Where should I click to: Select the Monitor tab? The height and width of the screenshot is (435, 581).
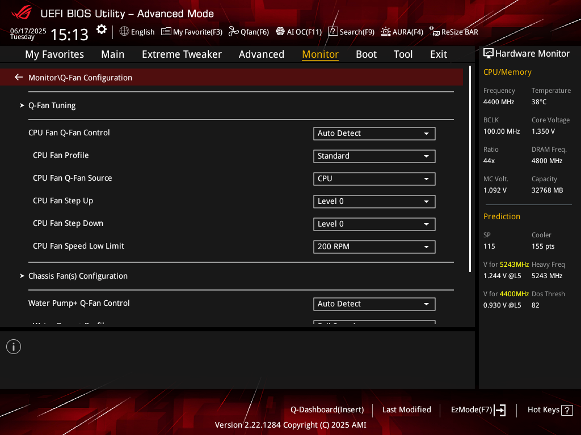coord(320,54)
